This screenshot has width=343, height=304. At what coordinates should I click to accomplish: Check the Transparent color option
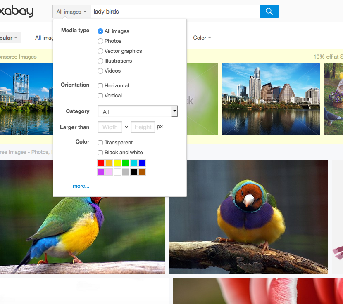click(x=100, y=143)
